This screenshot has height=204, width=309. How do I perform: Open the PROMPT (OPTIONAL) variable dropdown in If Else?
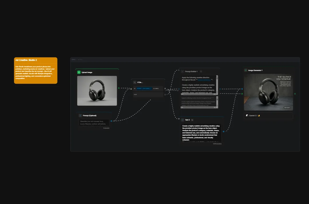144,89
